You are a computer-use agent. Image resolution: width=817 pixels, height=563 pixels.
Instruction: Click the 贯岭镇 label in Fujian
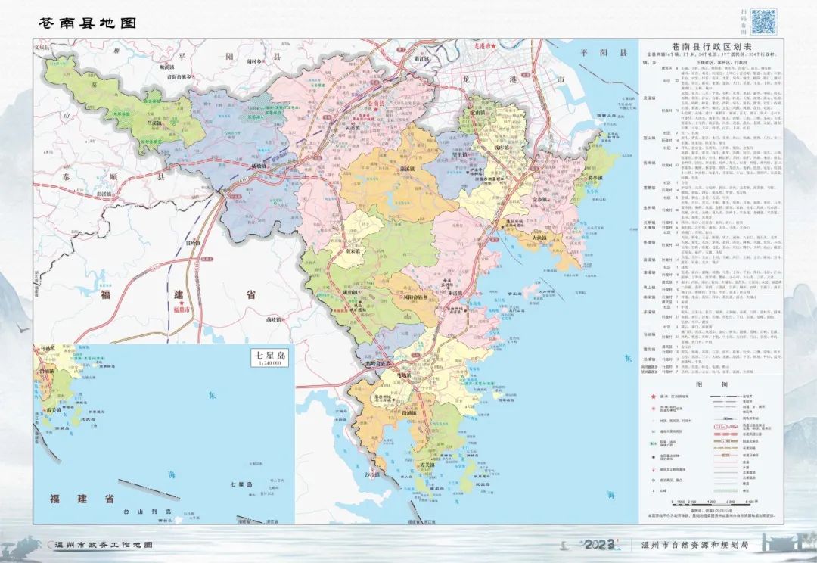tap(194, 243)
